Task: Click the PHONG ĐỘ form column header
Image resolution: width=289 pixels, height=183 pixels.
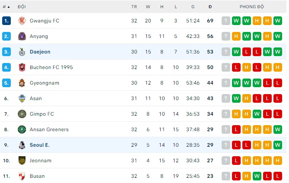Action: (251, 7)
